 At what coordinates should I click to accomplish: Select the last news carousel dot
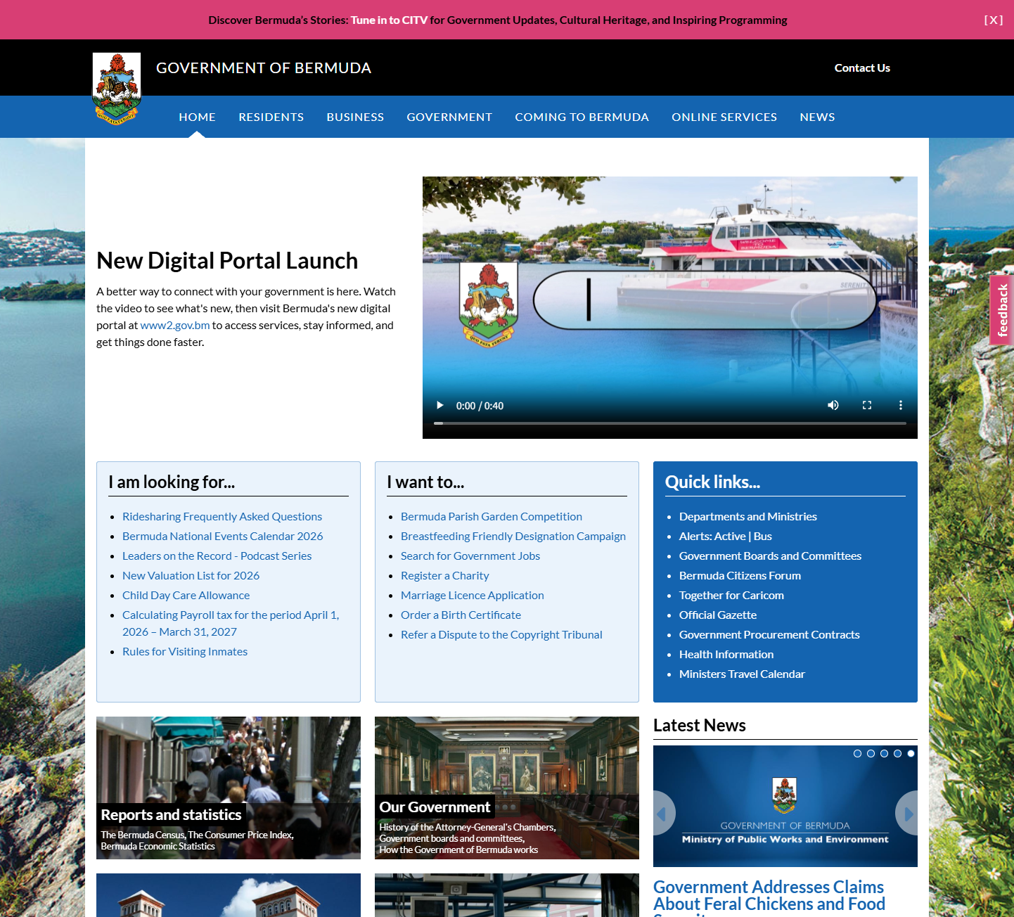[x=911, y=753]
